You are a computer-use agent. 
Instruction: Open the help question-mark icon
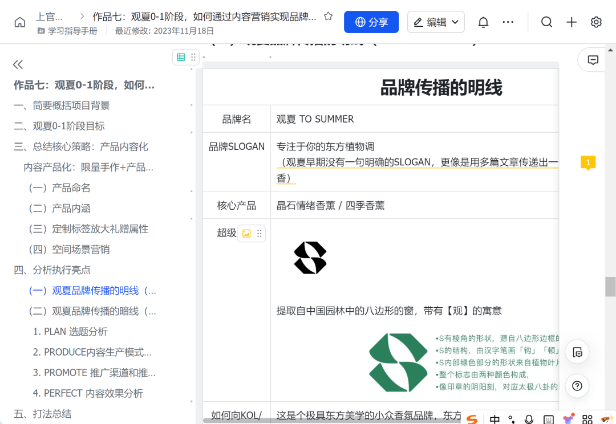577,386
